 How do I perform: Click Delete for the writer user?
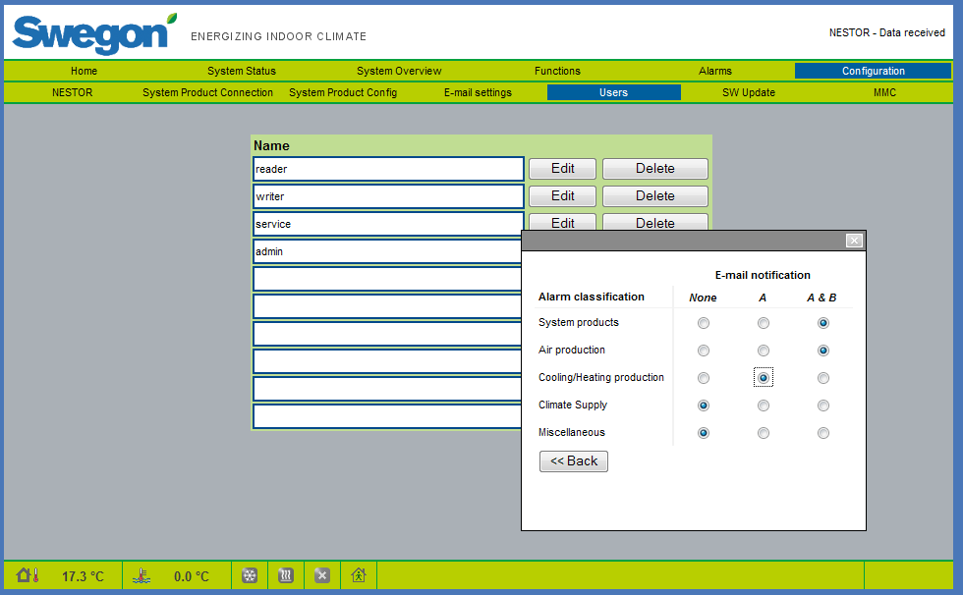click(654, 196)
